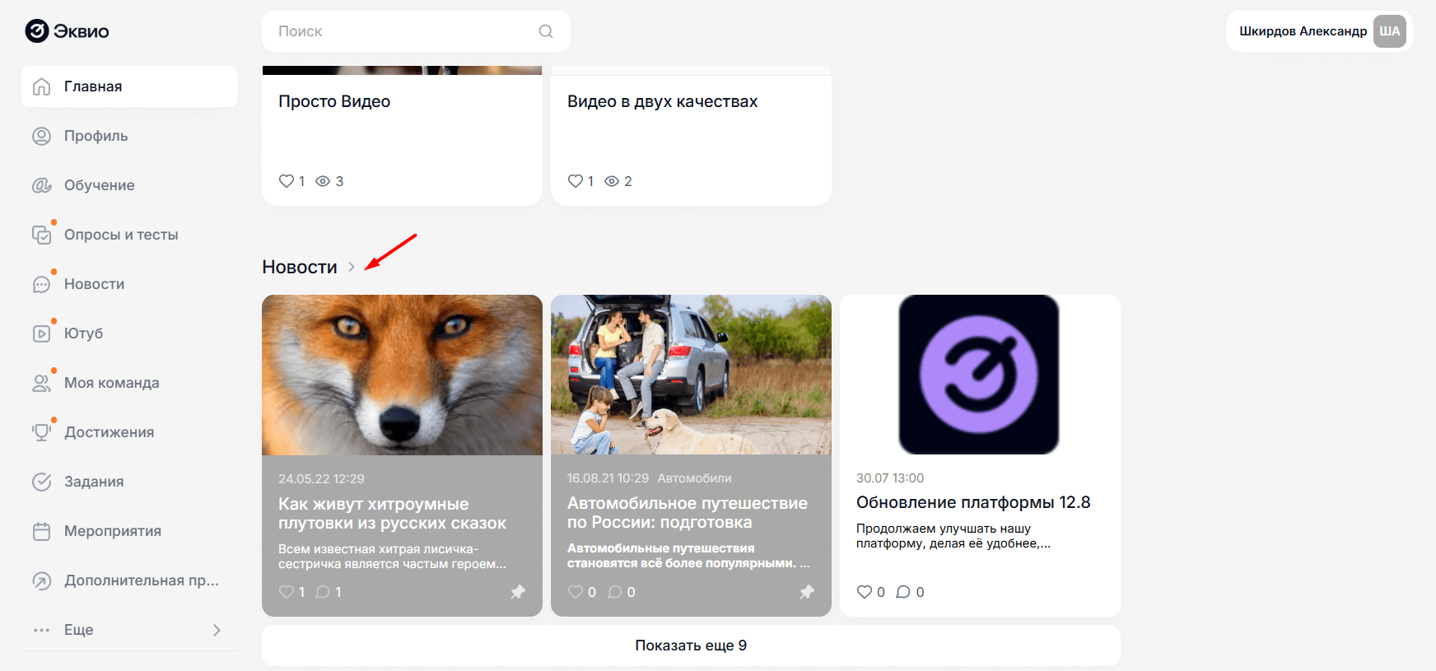Open comments on the fox article
Image resolution: width=1436 pixels, height=671 pixels.
coord(323,592)
